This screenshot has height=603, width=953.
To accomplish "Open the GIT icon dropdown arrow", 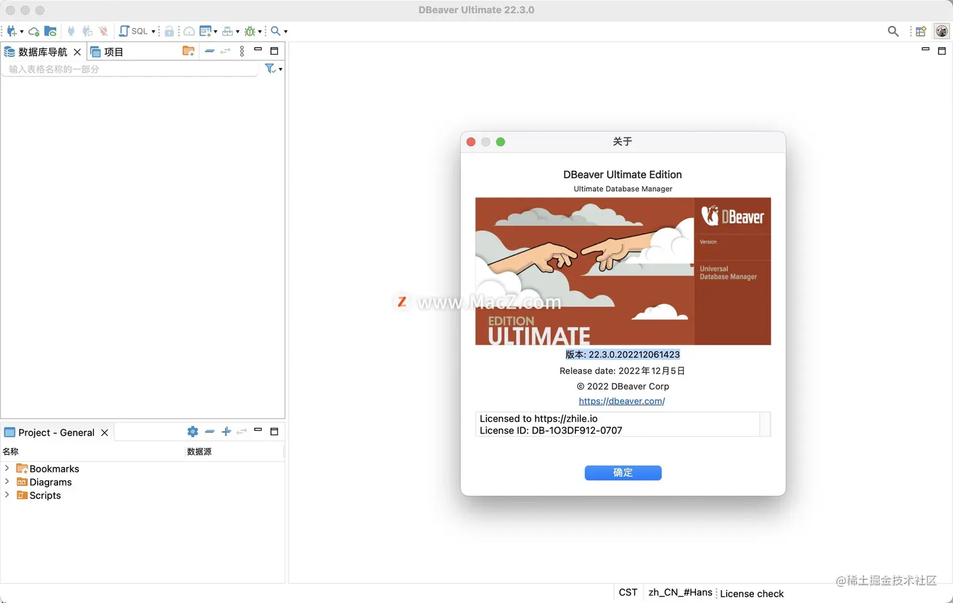I will click(x=216, y=32).
